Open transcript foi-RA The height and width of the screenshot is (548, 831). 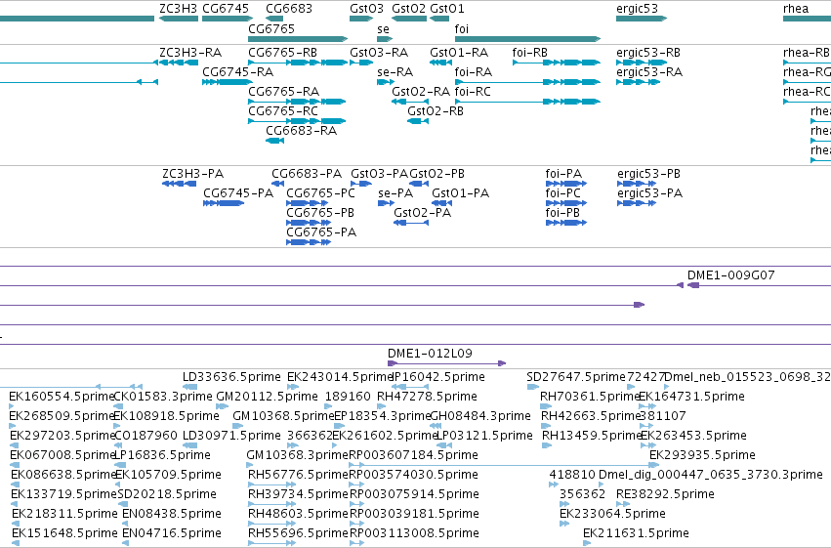[528, 82]
